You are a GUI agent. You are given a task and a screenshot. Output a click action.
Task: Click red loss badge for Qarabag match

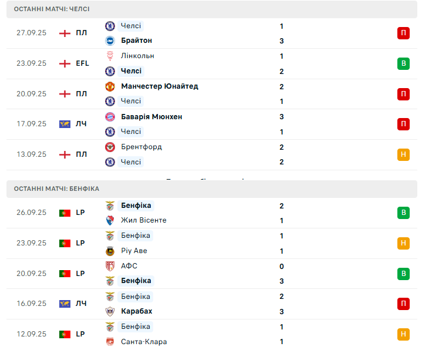coord(403,304)
